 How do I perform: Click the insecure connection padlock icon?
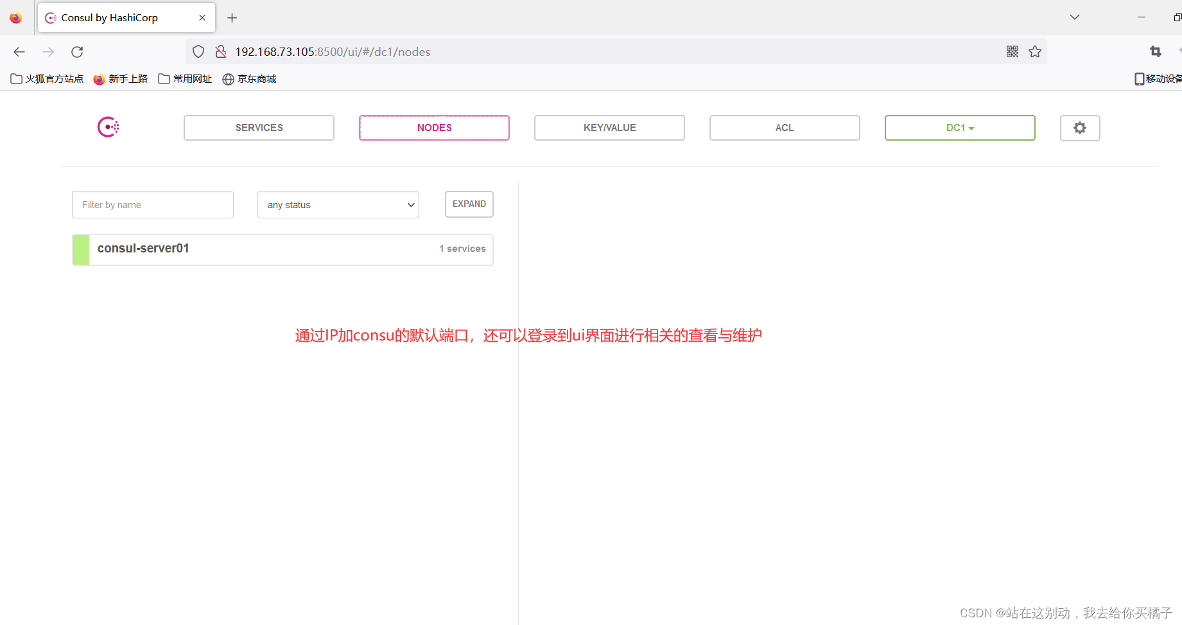(221, 51)
